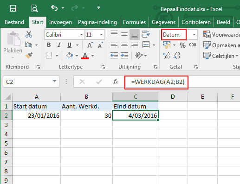240x184 pixels.
Task: Decrease decimal places icon
Action: click(176, 56)
